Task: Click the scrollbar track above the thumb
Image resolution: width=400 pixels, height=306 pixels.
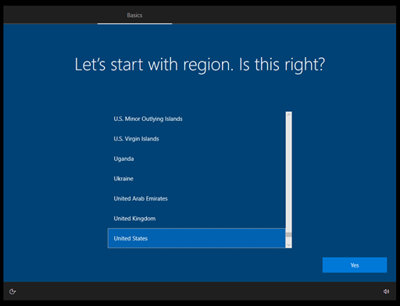Action: (288, 174)
